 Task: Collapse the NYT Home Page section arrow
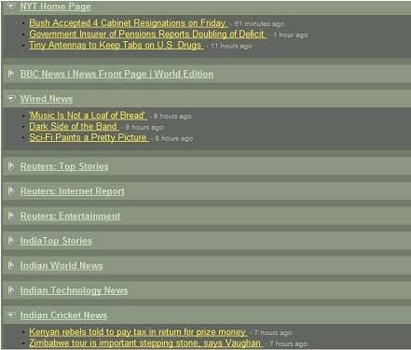pyautogui.click(x=11, y=6)
